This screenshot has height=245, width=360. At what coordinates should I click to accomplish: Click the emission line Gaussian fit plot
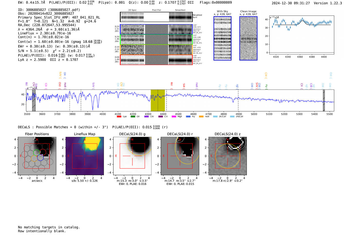click(301, 35)
